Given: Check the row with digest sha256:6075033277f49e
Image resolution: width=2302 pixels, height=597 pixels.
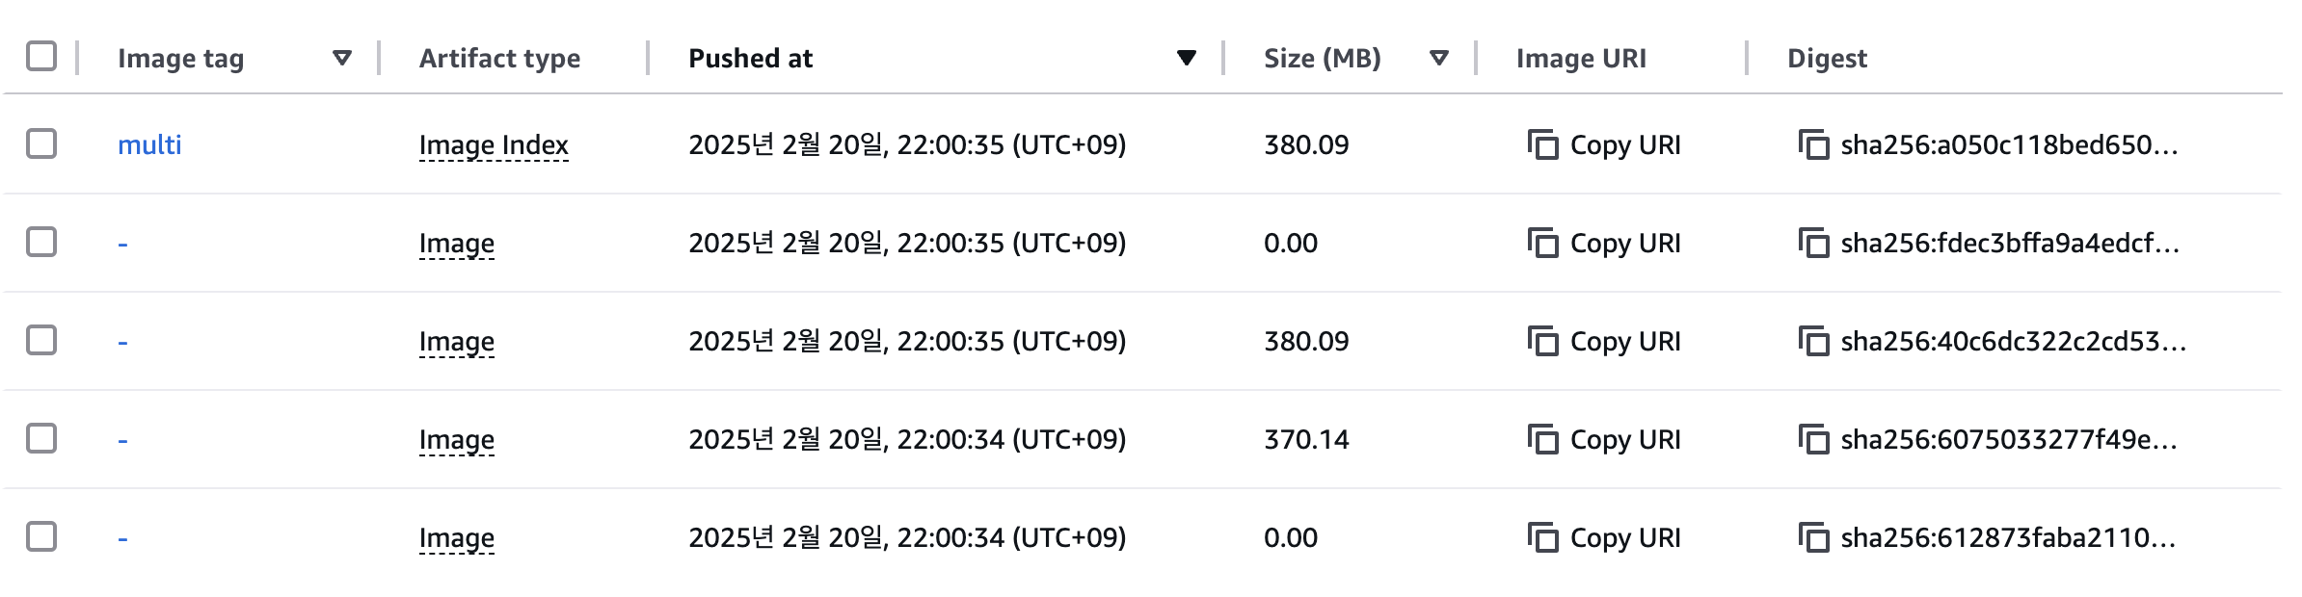Looking at the screenshot, I should click(41, 439).
